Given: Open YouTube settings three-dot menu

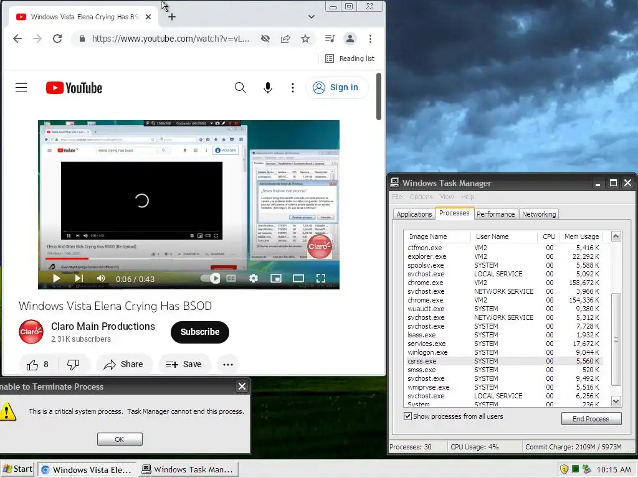Looking at the screenshot, I should [x=293, y=87].
